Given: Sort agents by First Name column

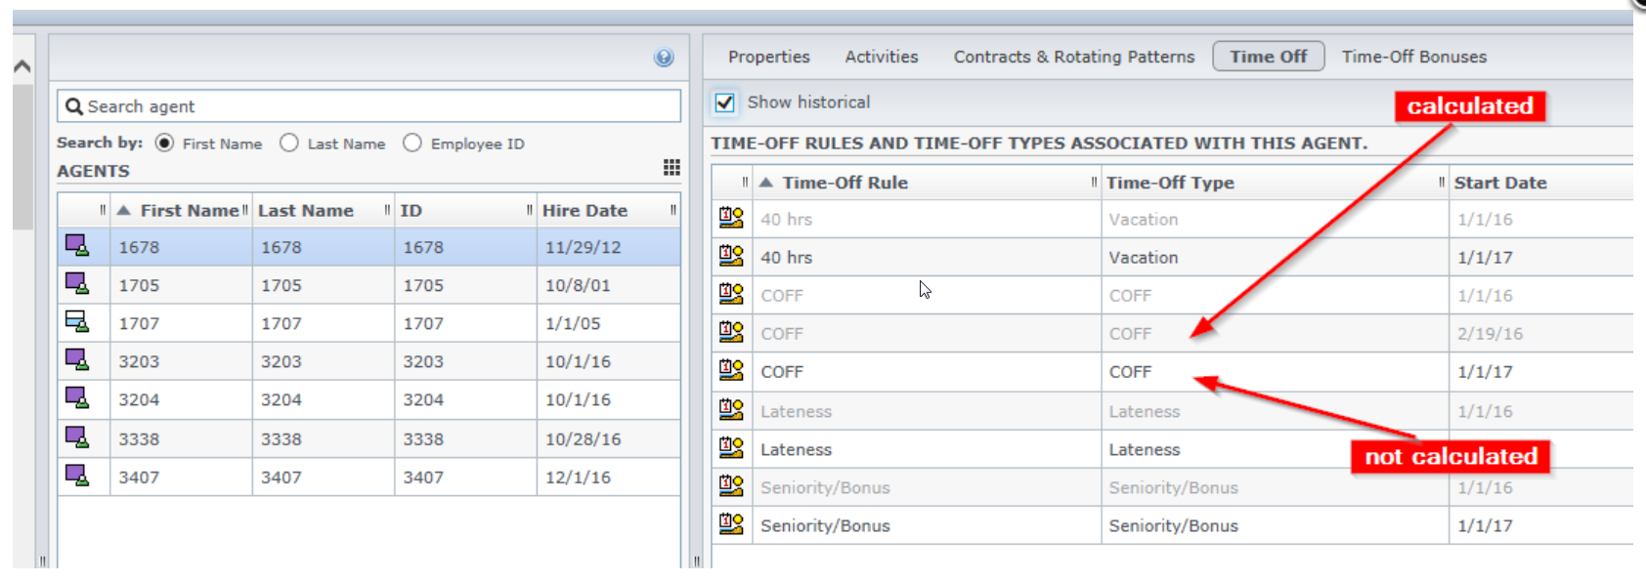Looking at the screenshot, I should [188, 211].
